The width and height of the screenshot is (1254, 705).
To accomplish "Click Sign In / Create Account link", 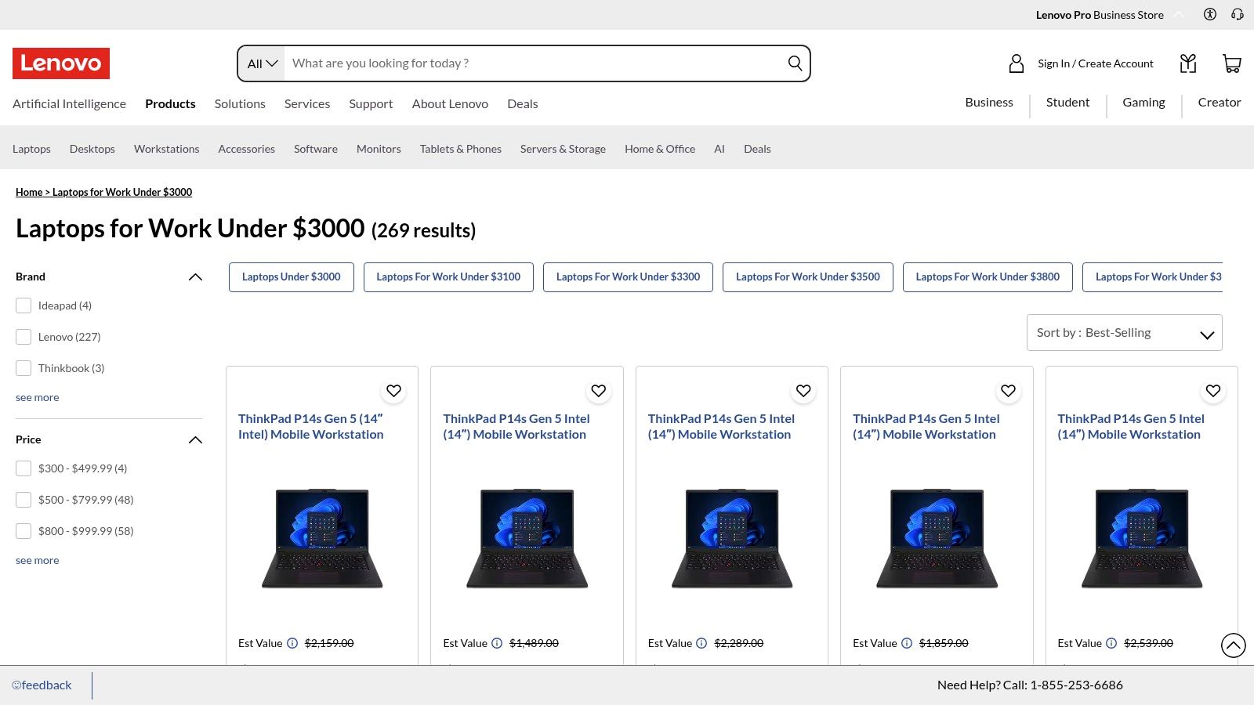I will [x=1095, y=63].
